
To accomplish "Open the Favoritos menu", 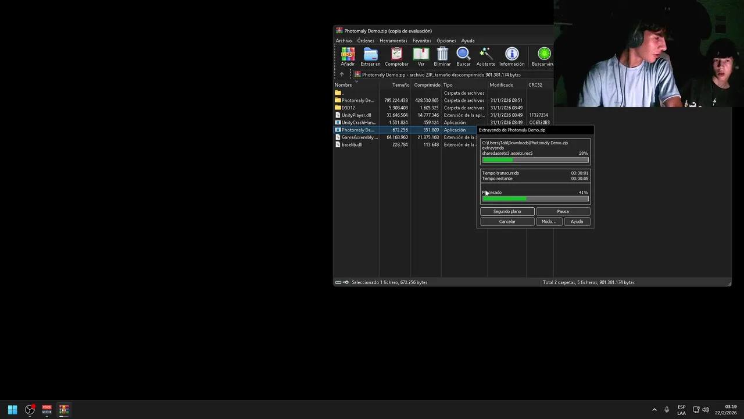I will pos(422,41).
